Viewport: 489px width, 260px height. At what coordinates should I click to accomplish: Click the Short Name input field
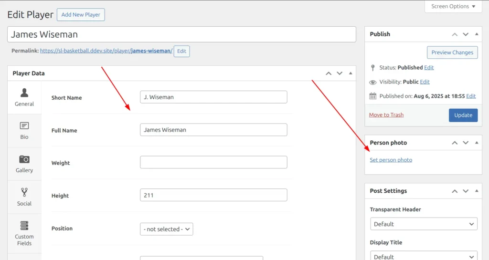[213, 97]
